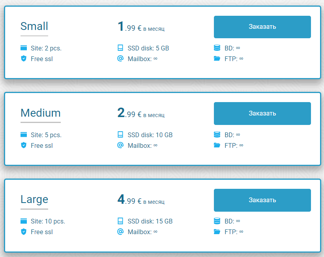The width and height of the screenshot is (324, 257).
Task: Click the Site icon in Small plan
Action: [24, 48]
